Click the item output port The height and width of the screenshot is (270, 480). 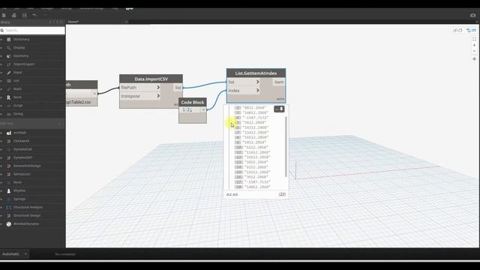[279, 82]
